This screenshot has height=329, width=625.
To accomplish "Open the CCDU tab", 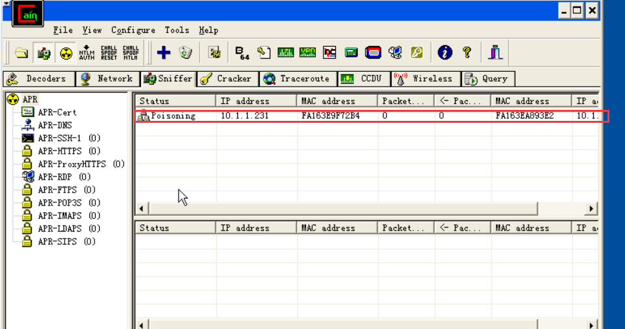I will pos(364,79).
